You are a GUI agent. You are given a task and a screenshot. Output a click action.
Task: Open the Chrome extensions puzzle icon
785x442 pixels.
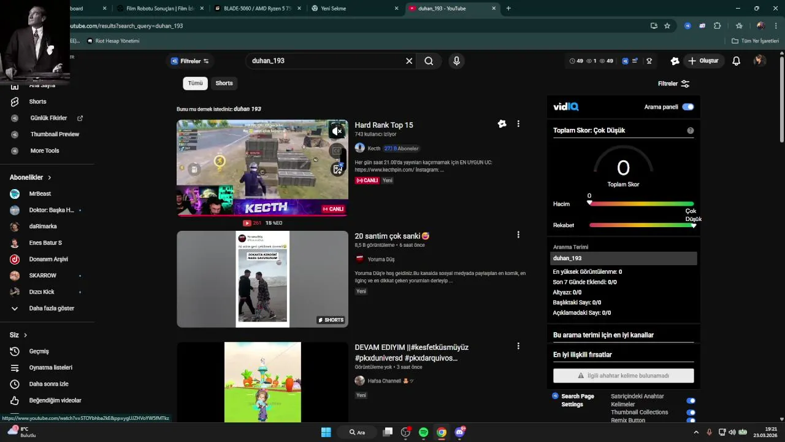[717, 26]
